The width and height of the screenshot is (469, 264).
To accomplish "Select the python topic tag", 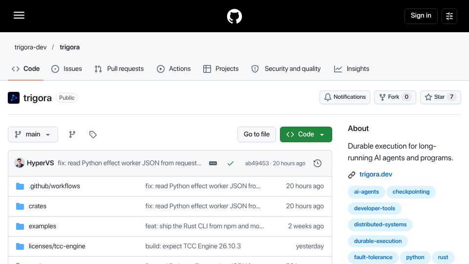I will tap(415, 258).
